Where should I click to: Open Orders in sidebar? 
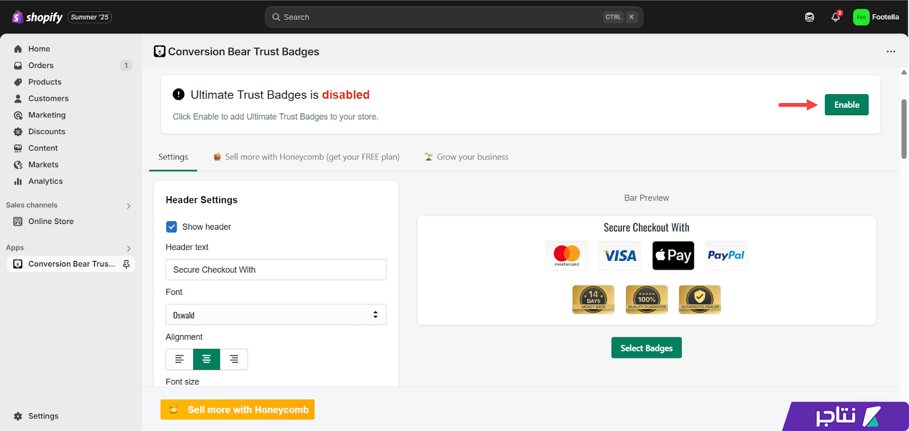(x=41, y=65)
